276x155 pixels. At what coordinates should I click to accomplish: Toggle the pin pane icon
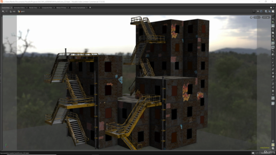point(258,12)
